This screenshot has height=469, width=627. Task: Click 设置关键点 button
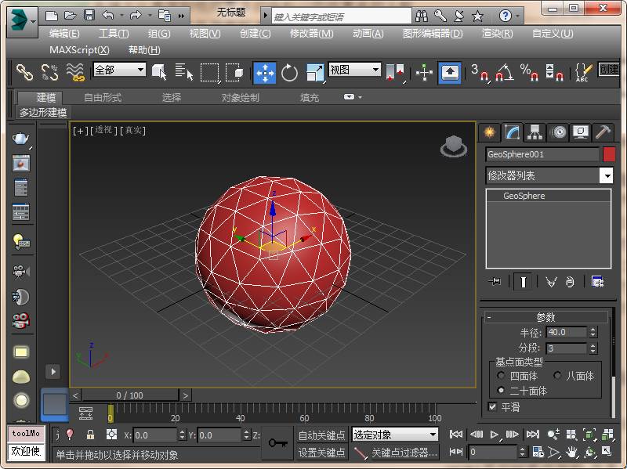click(321, 453)
